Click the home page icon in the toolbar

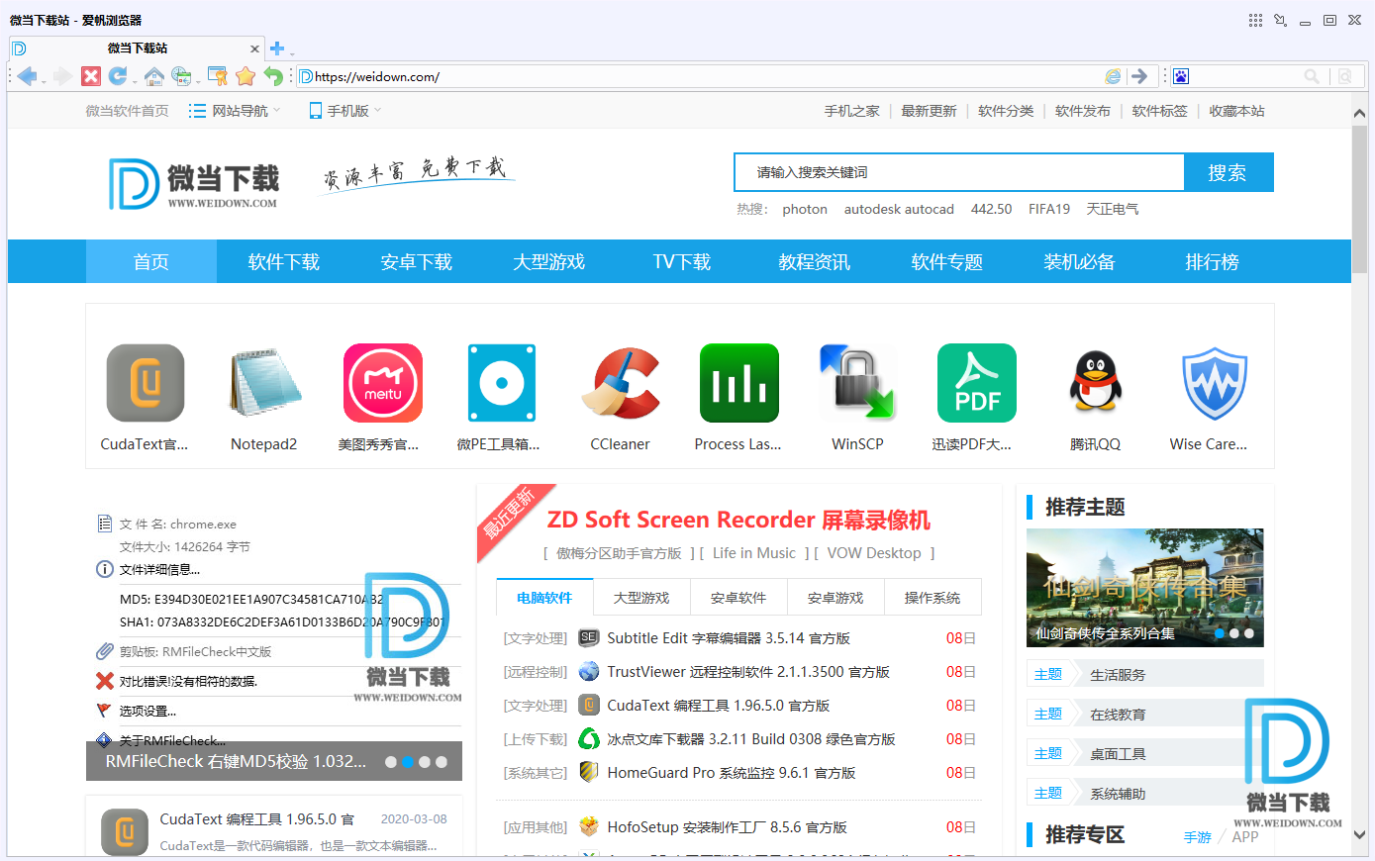click(153, 76)
